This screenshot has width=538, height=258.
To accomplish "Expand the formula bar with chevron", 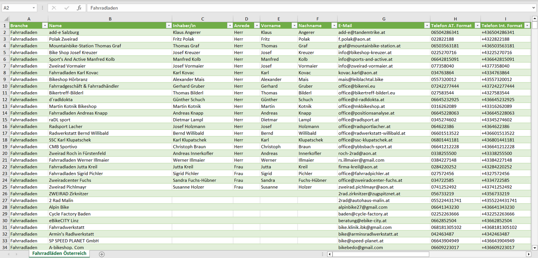I will pyautogui.click(x=534, y=8).
